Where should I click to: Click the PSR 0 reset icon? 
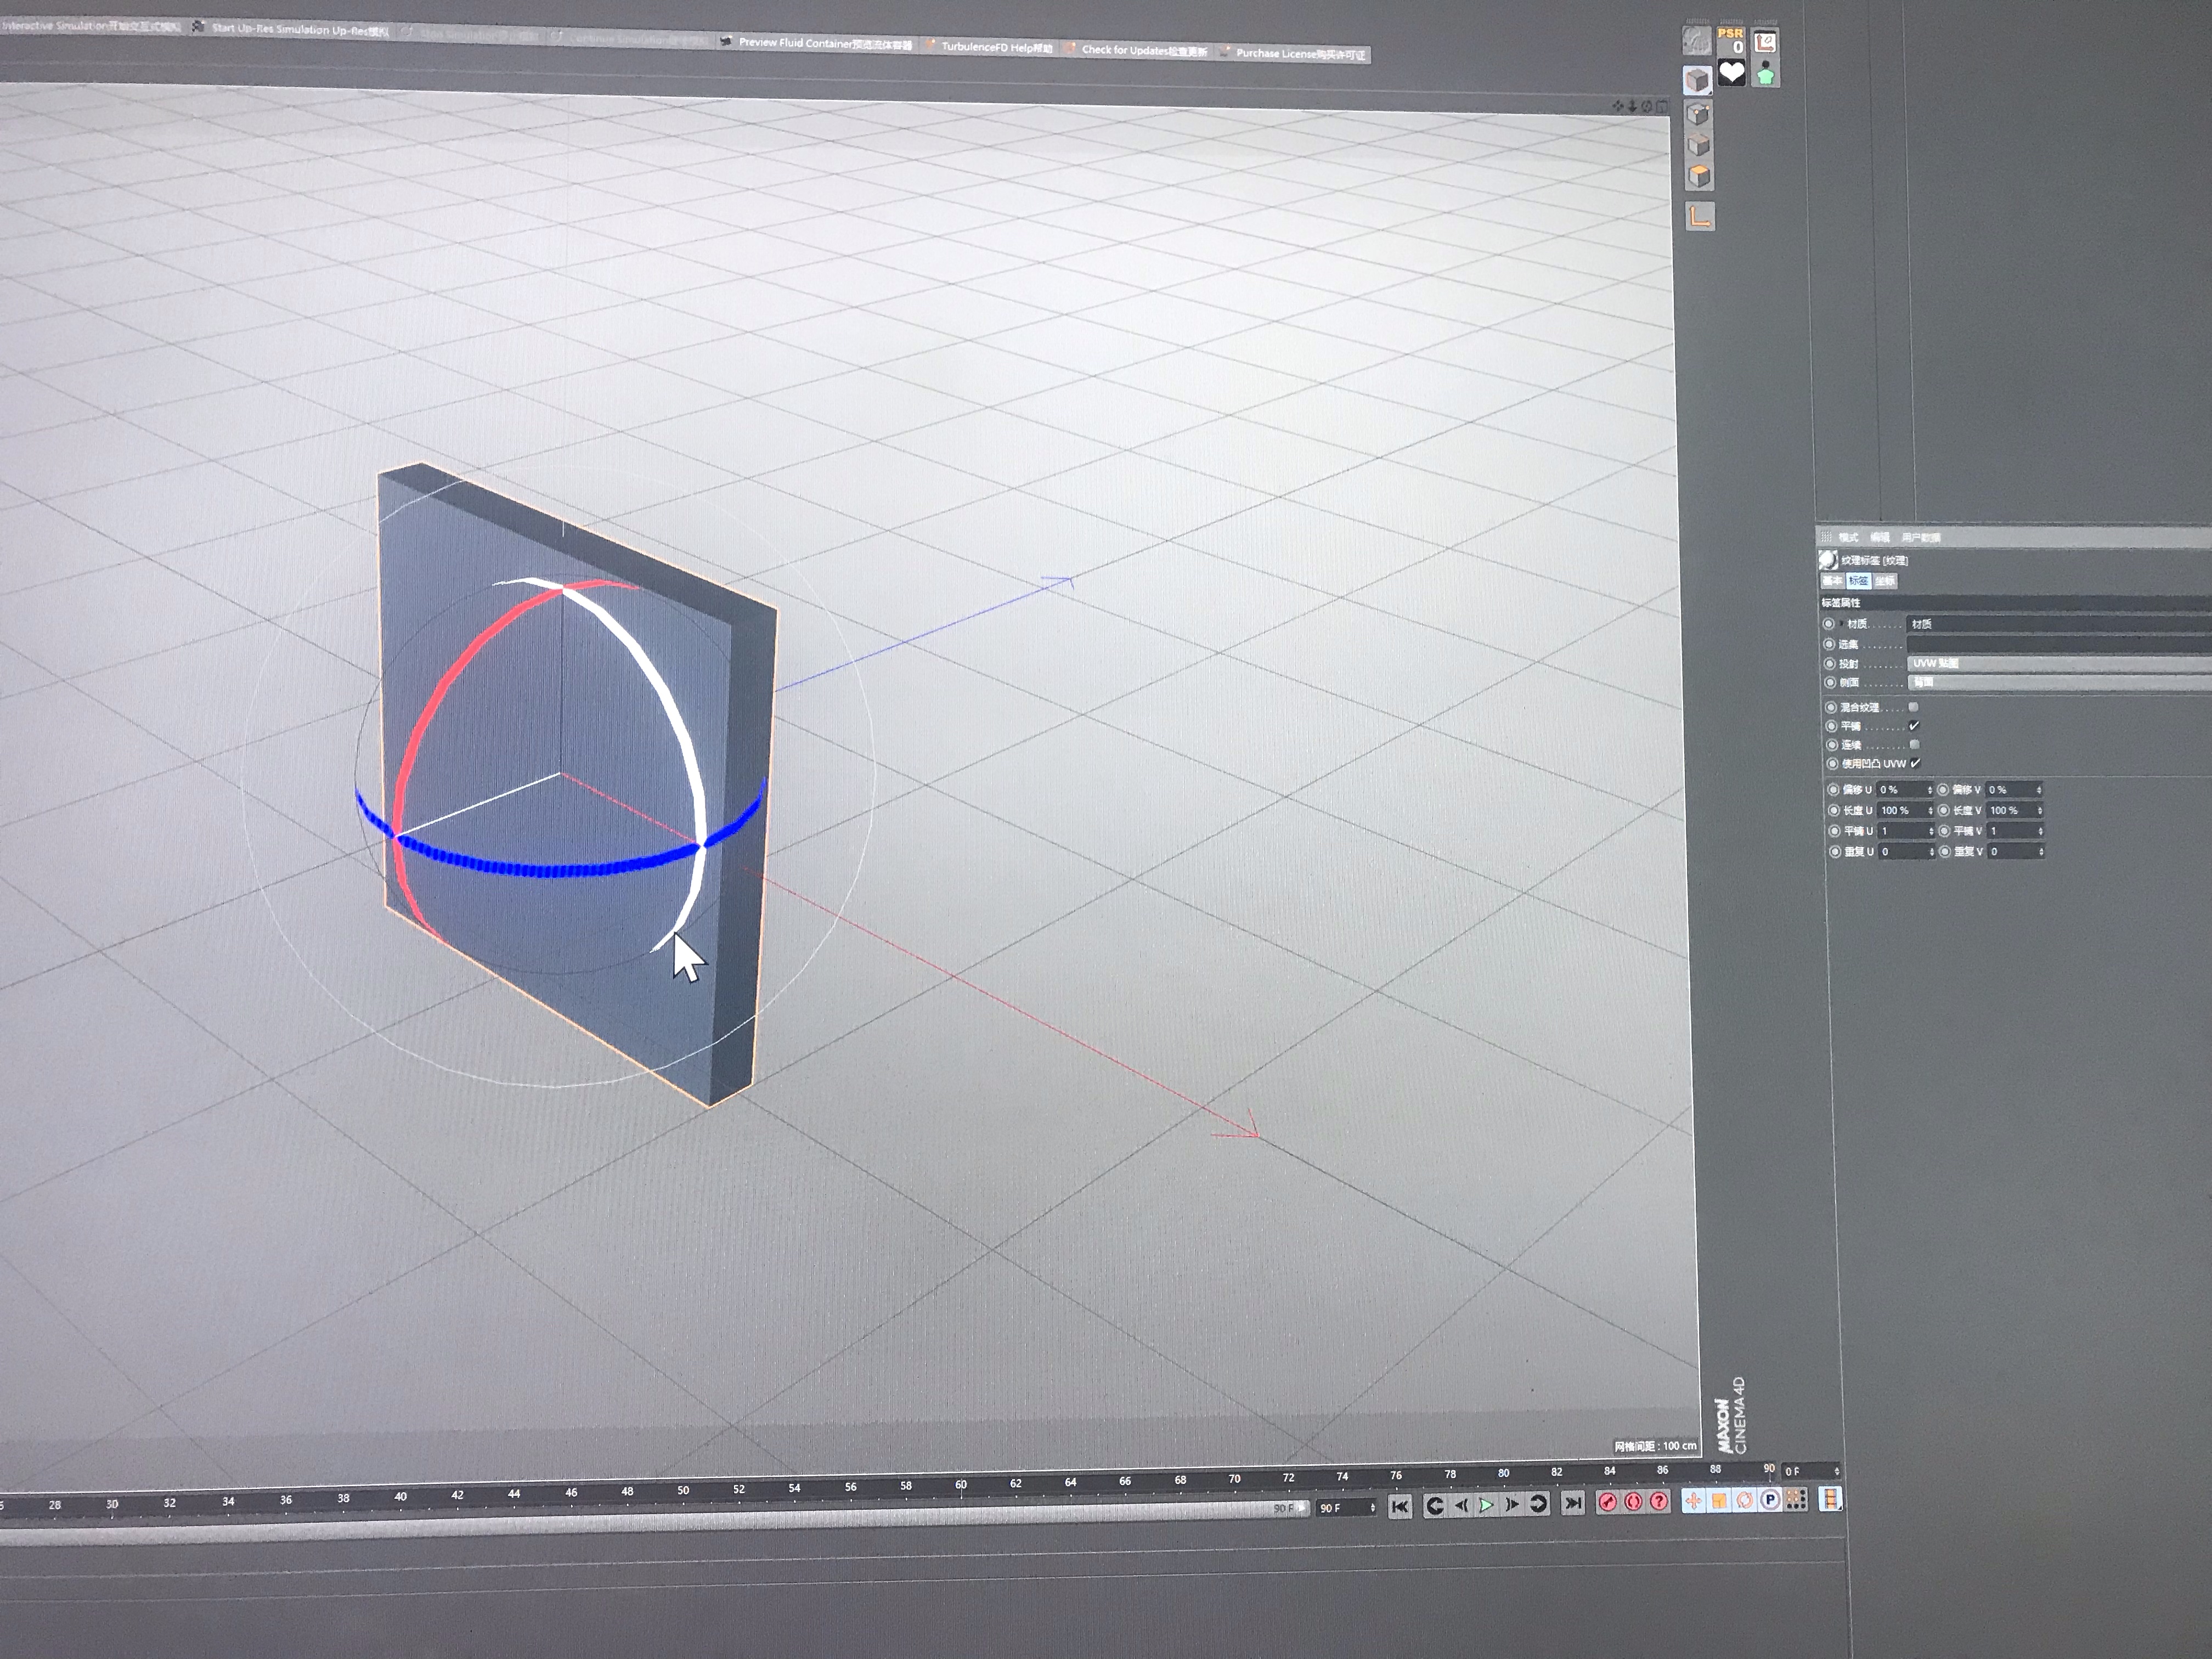click(x=1730, y=41)
